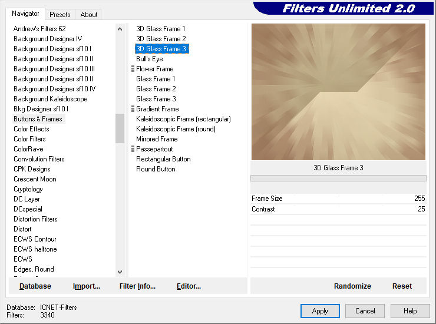Image resolution: width=436 pixels, height=324 pixels.
Task: Choose Passepartout filter
Action: tap(154, 149)
